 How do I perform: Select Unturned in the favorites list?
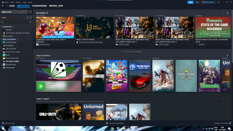[x=9, y=36]
